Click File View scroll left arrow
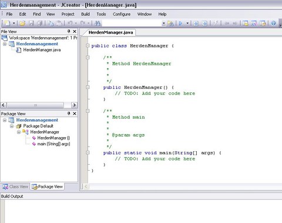Image resolution: width=282 pixels, height=223 pixels. pos(4,105)
